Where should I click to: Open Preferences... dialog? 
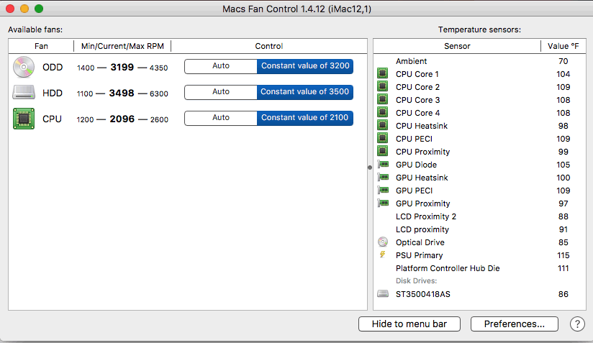[x=515, y=324]
